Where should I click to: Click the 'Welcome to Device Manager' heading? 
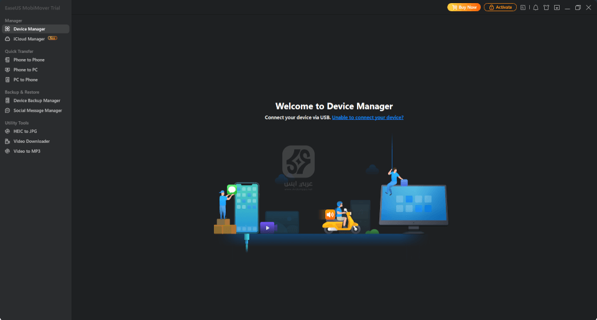click(x=334, y=106)
